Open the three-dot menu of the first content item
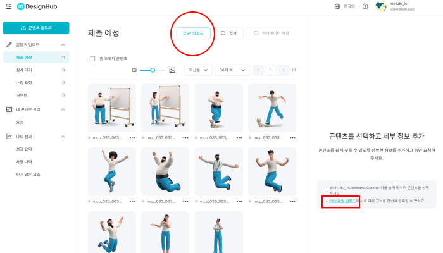Image resolution: width=443 pixels, height=253 pixels. coord(132,137)
